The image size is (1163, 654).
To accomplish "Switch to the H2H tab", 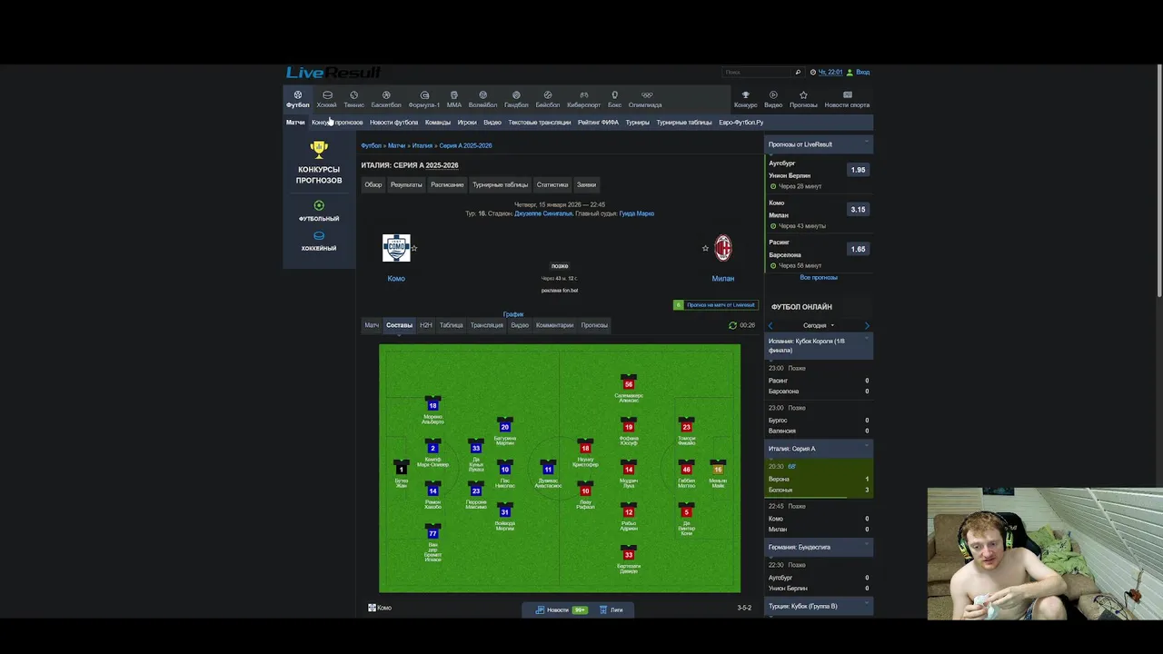I will click(426, 325).
